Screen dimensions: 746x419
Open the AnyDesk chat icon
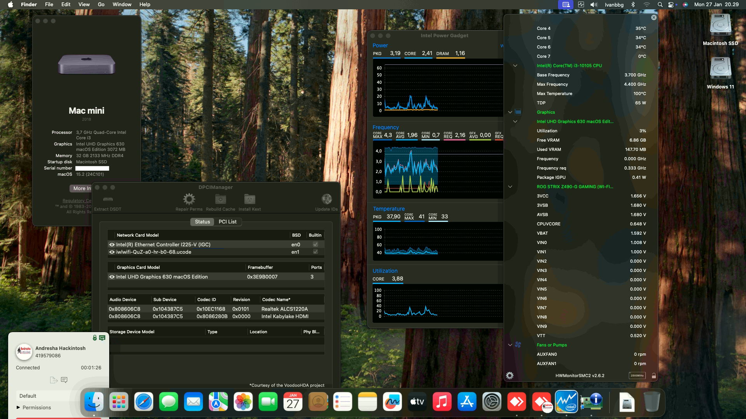coord(64,380)
